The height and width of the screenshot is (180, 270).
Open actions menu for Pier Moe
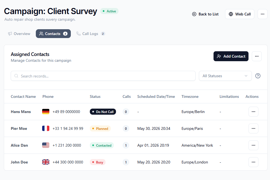tap(253, 128)
